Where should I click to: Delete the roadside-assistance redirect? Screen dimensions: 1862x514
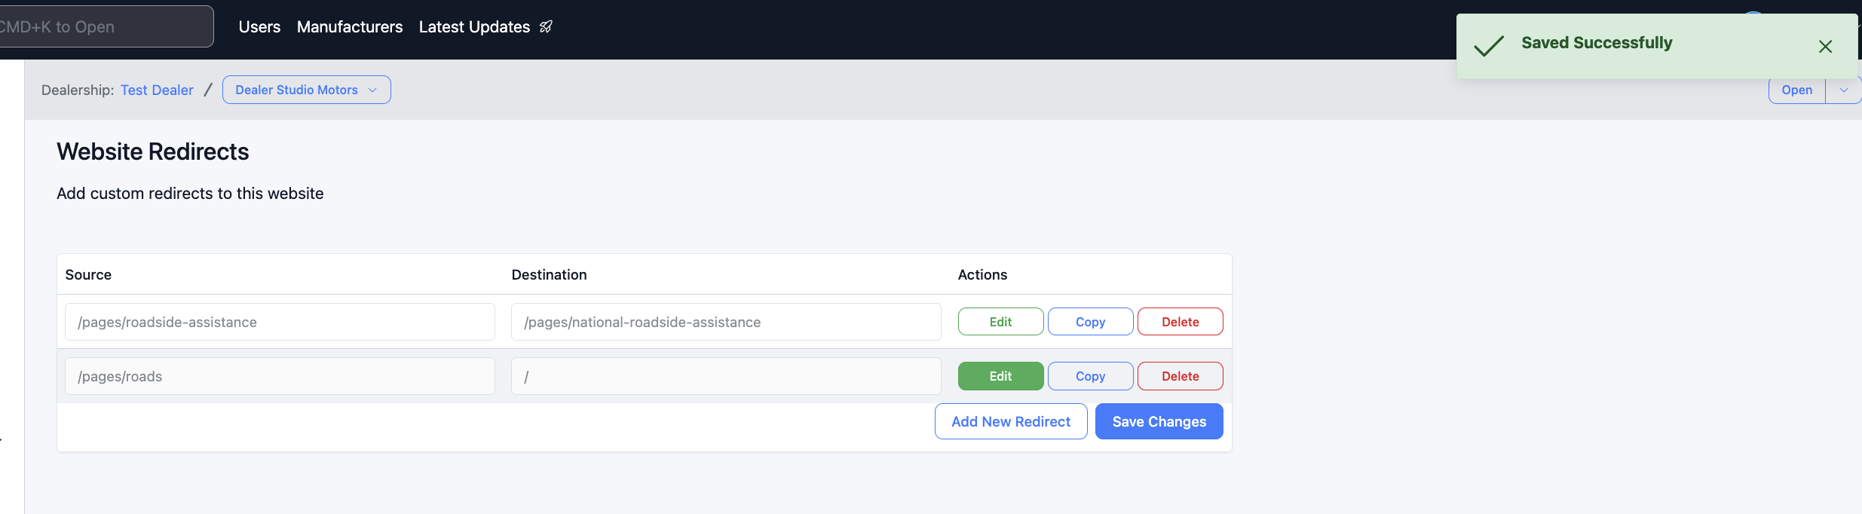click(x=1180, y=322)
